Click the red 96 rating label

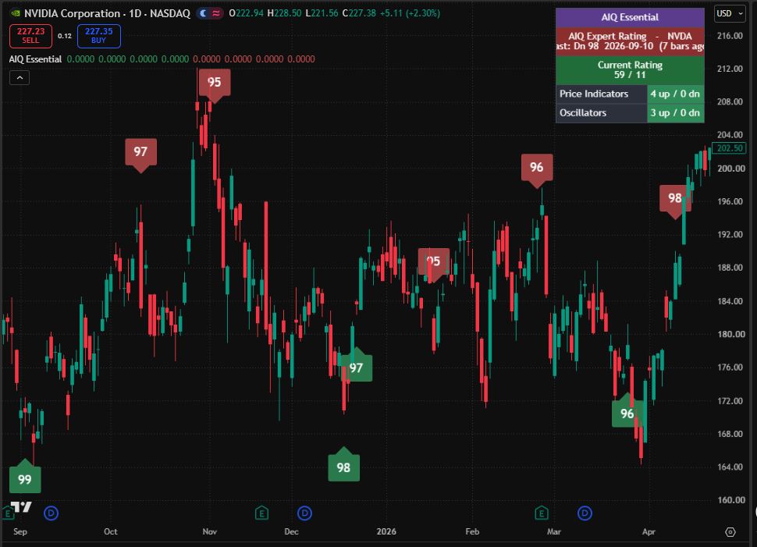click(537, 168)
